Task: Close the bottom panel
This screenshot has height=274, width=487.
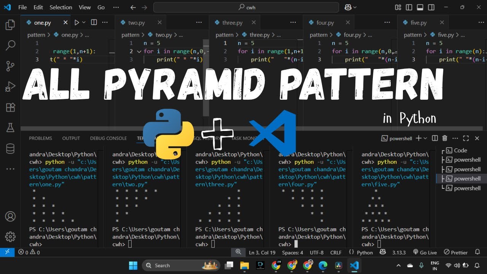Action: click(x=477, y=138)
